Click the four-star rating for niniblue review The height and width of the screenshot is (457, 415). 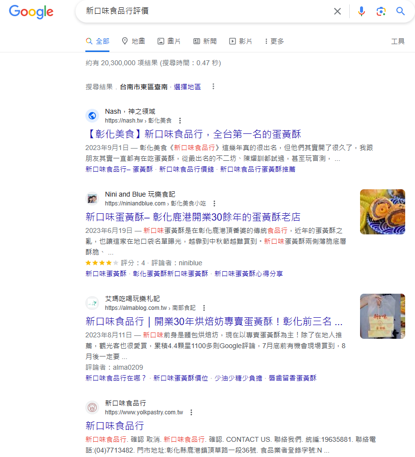(102, 263)
